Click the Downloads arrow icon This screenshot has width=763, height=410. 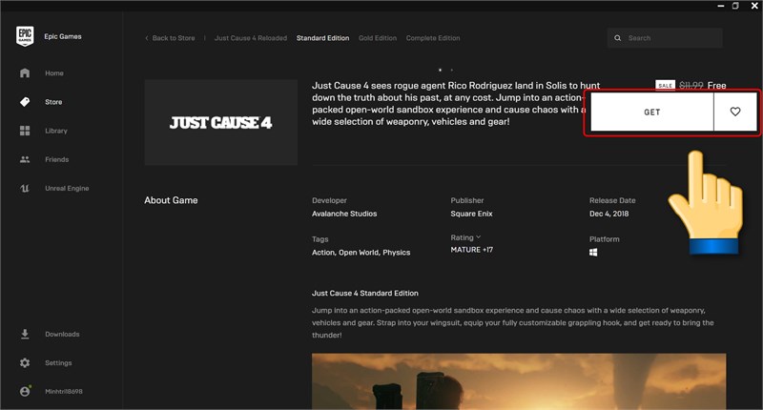25,334
